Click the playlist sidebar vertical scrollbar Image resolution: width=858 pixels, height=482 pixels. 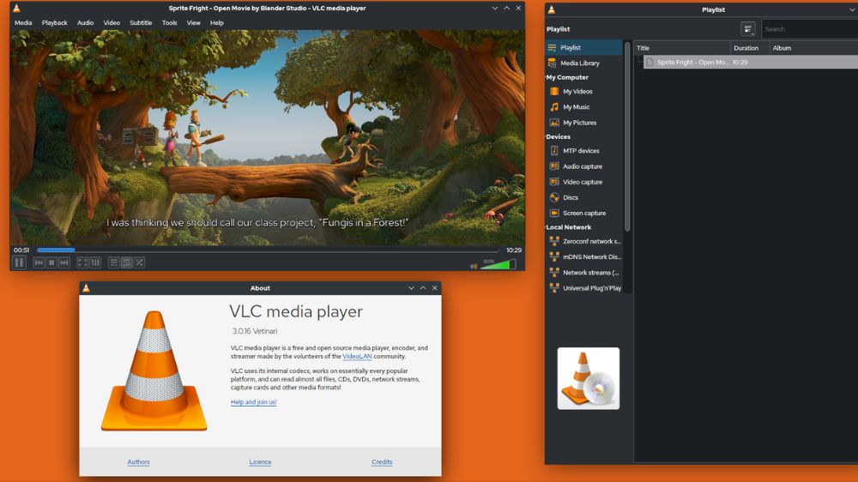pyautogui.click(x=628, y=136)
